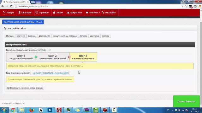
Task: Click the red spinner icon after step 2
Action: tap(69, 57)
